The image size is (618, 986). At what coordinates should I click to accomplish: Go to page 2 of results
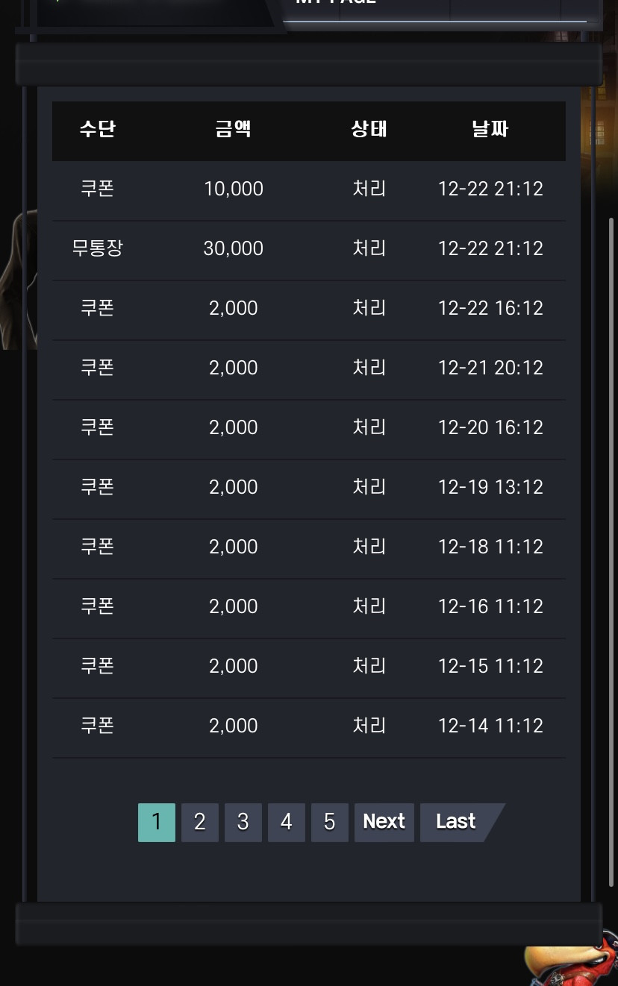200,822
